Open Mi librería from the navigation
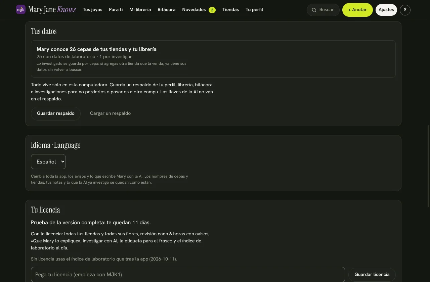Screen dimensions: 430x282 (x=140, y=10)
